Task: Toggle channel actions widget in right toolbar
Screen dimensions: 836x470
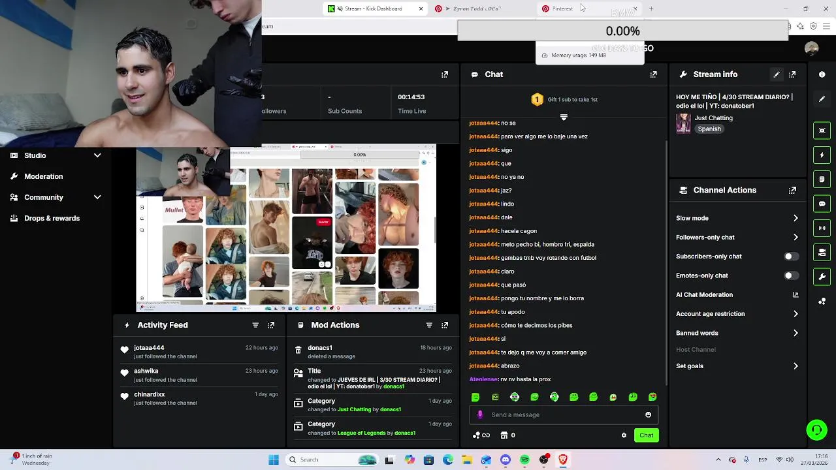Action: click(822, 252)
